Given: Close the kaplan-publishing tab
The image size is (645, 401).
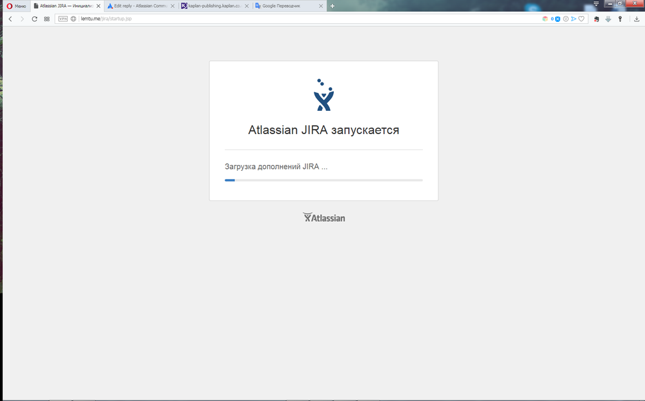Looking at the screenshot, I should pyautogui.click(x=247, y=6).
